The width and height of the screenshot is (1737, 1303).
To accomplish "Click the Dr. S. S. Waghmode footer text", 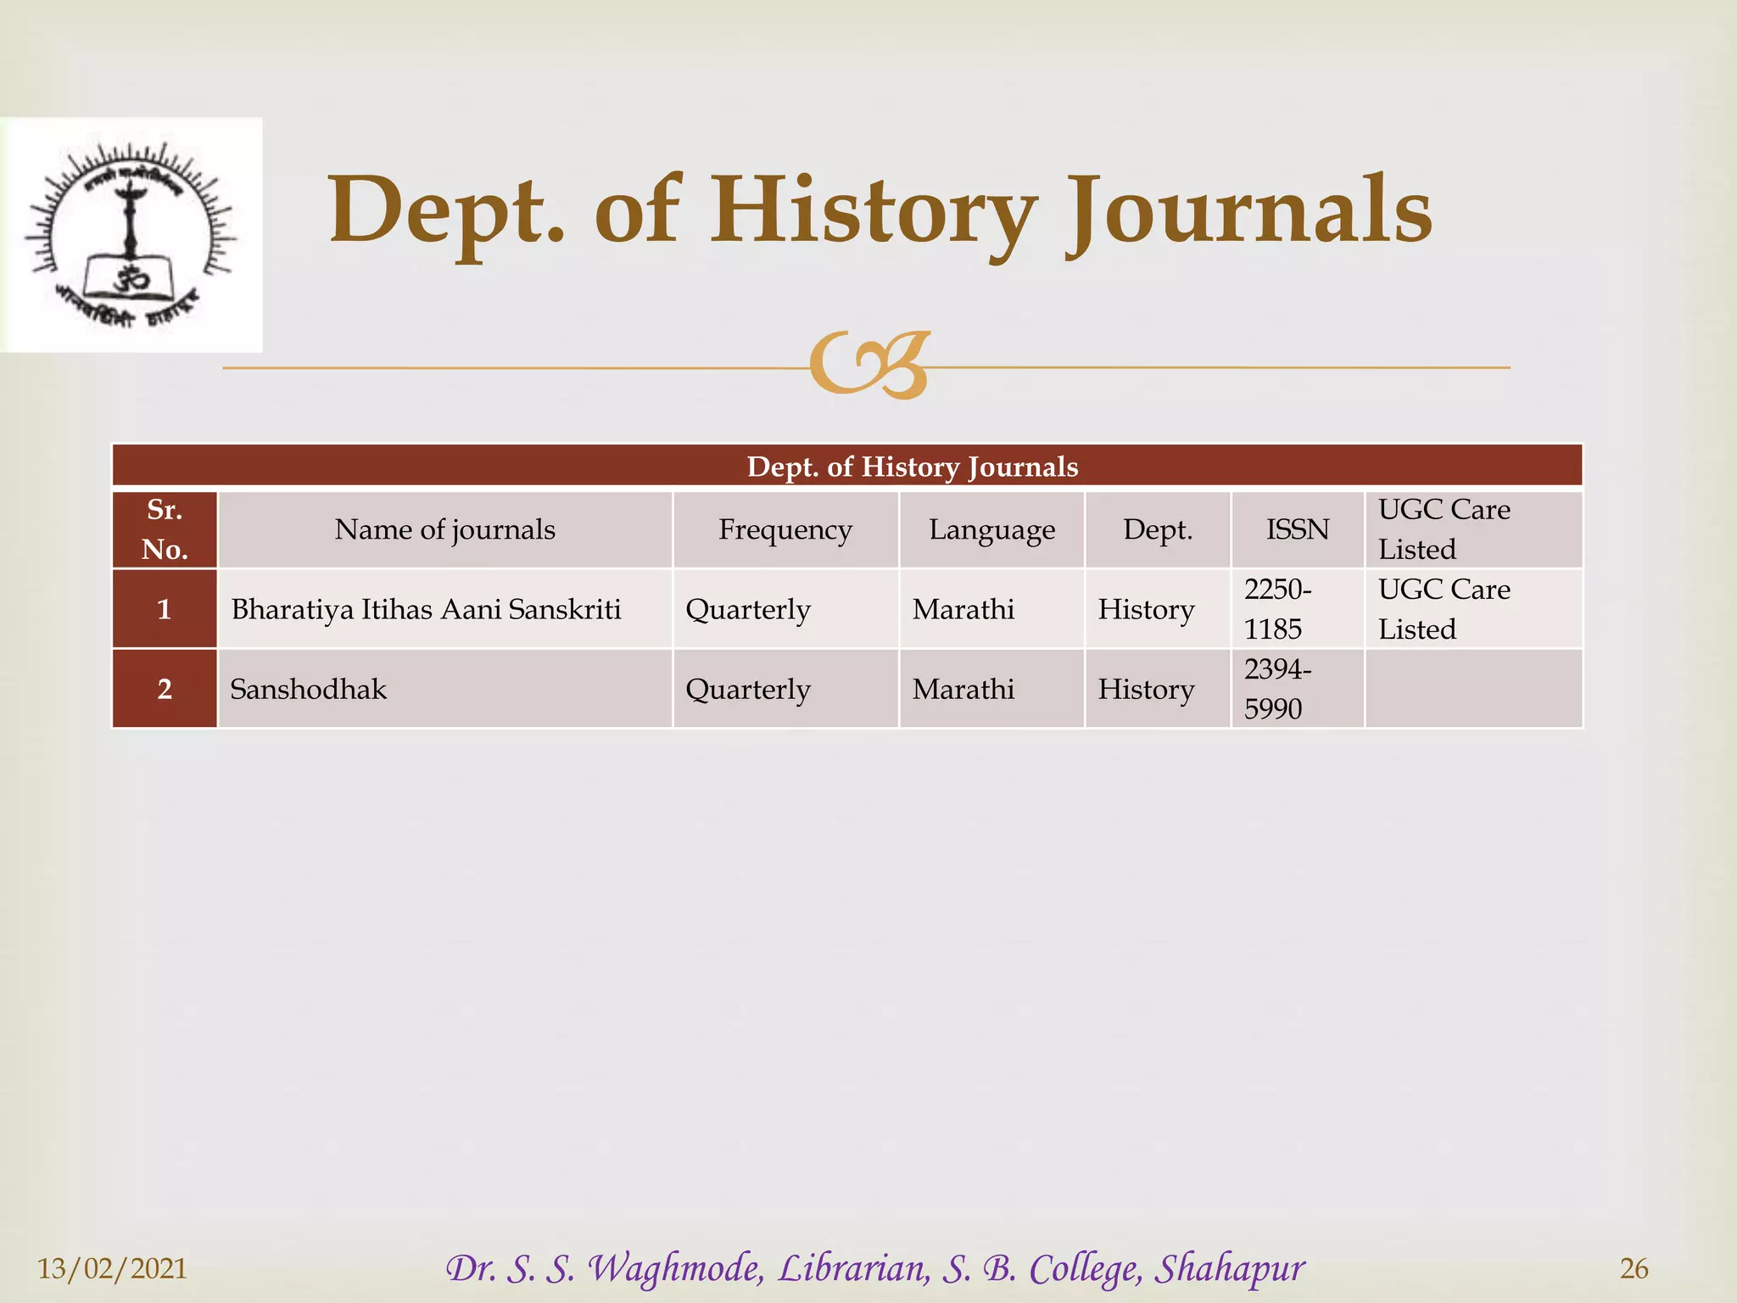I will (874, 1268).
